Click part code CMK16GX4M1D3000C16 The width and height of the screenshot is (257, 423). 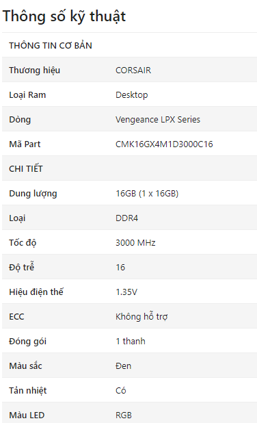(x=164, y=144)
